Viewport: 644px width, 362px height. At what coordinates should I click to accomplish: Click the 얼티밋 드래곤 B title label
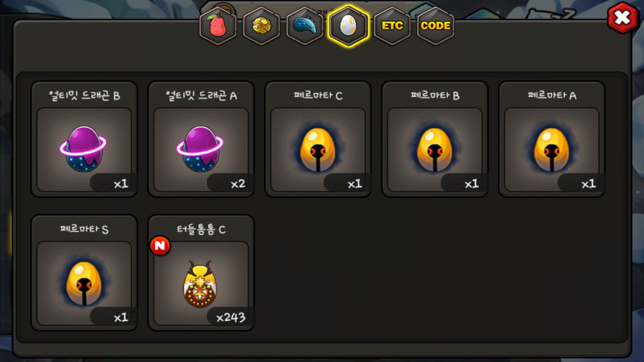click(x=84, y=96)
